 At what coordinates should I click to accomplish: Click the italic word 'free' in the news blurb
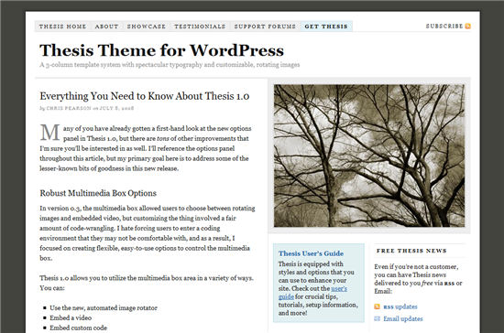point(427,284)
